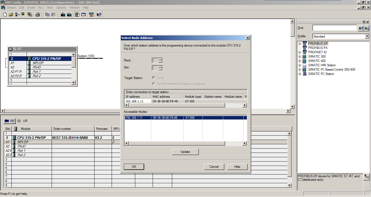Click the SIMATIC HMI Station icon in catalog
Viewport: 371px width, 197px height.
(x=304, y=65)
